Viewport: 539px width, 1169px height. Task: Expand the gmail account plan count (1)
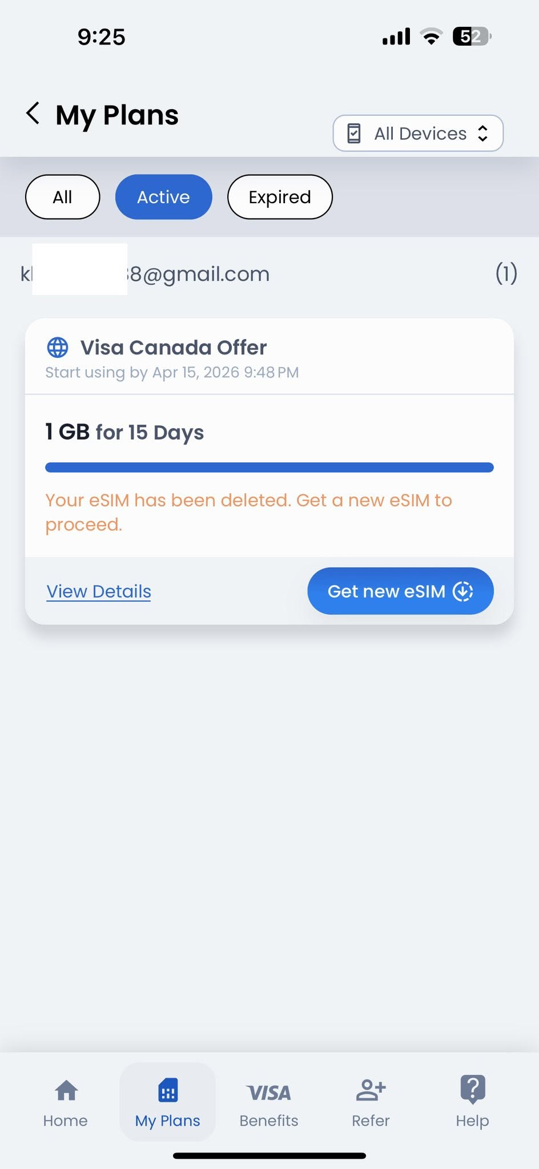(506, 273)
